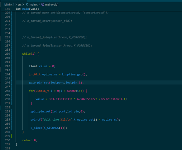Click the cube symbol icon before main(void)

tap(43, 5)
